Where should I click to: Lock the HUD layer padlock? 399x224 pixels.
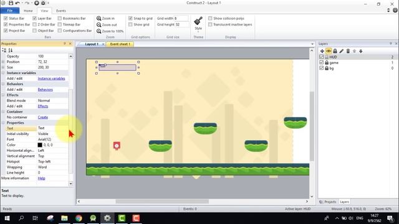pyautogui.click(x=327, y=57)
